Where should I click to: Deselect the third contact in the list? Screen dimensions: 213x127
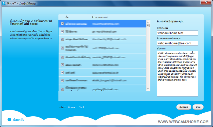pyautogui.click(x=62, y=39)
